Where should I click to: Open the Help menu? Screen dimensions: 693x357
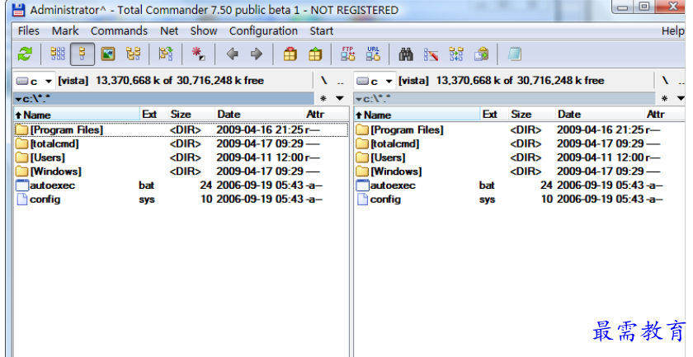672,31
